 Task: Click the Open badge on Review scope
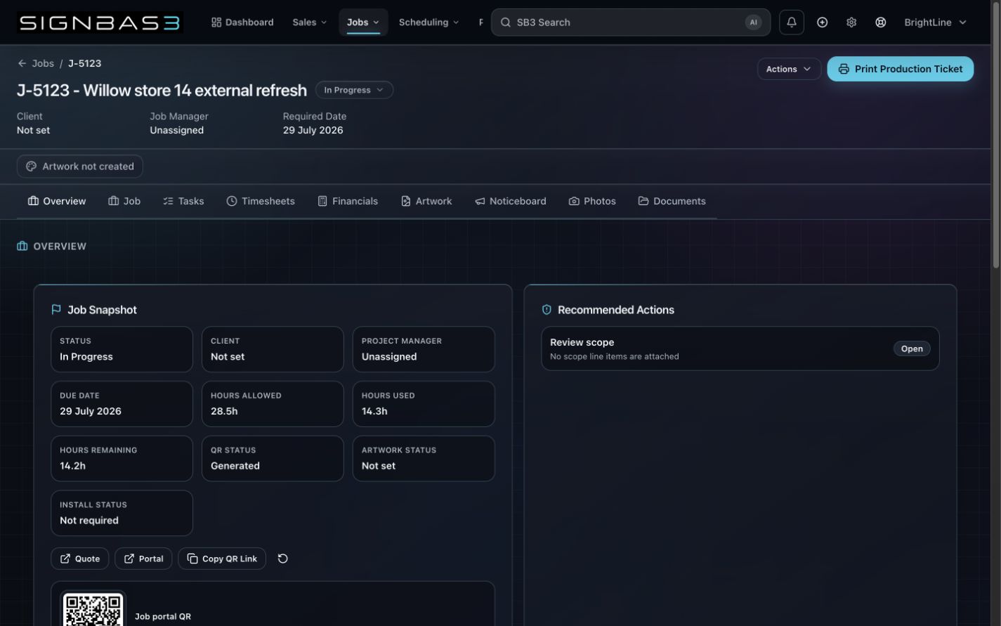coord(912,348)
